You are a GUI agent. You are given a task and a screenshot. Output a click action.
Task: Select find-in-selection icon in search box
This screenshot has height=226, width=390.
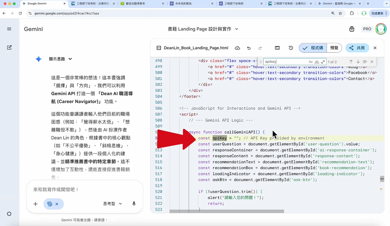pos(365,62)
